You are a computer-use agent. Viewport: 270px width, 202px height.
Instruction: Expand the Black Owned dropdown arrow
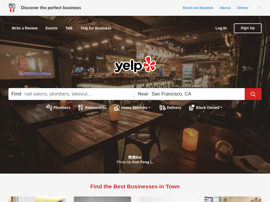pos(221,108)
